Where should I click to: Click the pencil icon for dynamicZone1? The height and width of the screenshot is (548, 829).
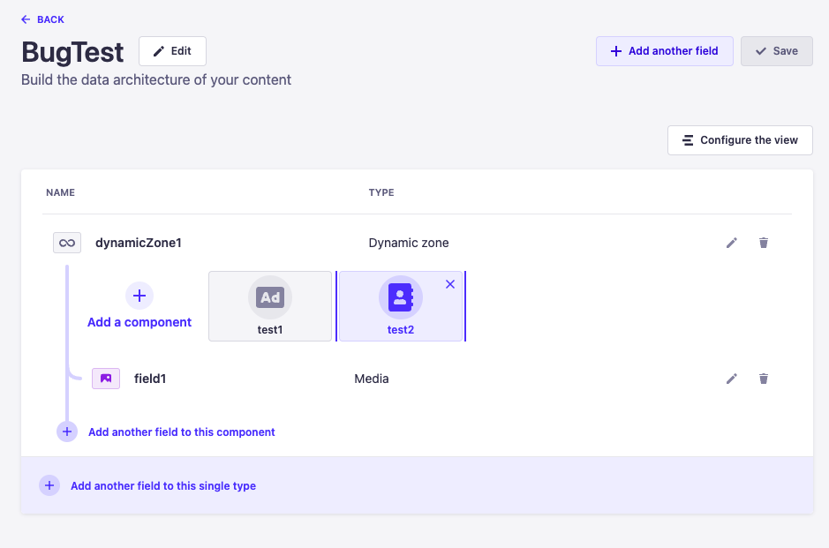[x=731, y=243]
